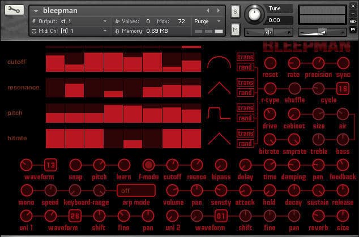Click the cycle value box showing 16
The height and width of the screenshot is (237, 359).
342,88
